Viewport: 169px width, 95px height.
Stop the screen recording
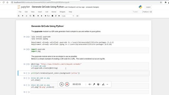click(x=67, y=84)
